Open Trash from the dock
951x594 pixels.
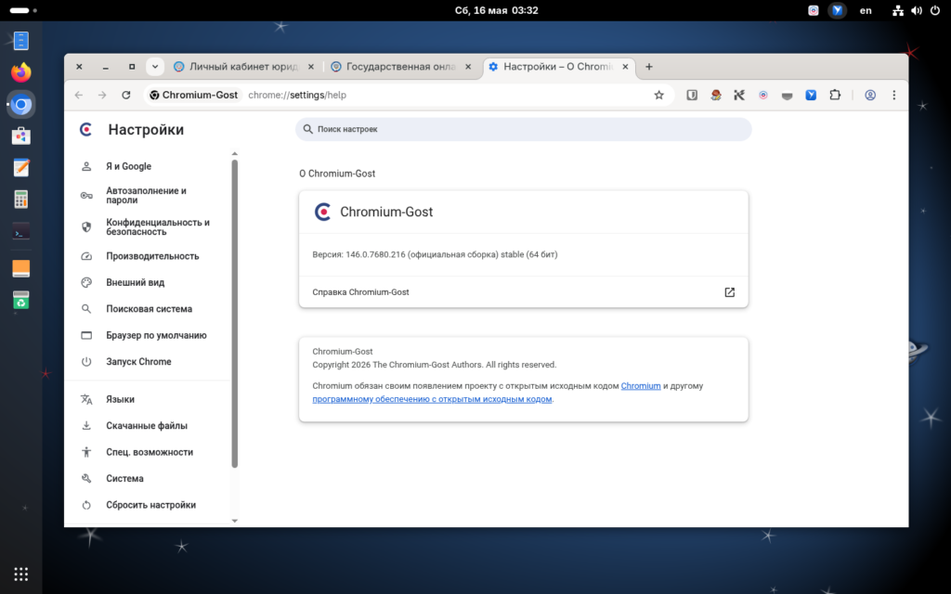coord(21,300)
